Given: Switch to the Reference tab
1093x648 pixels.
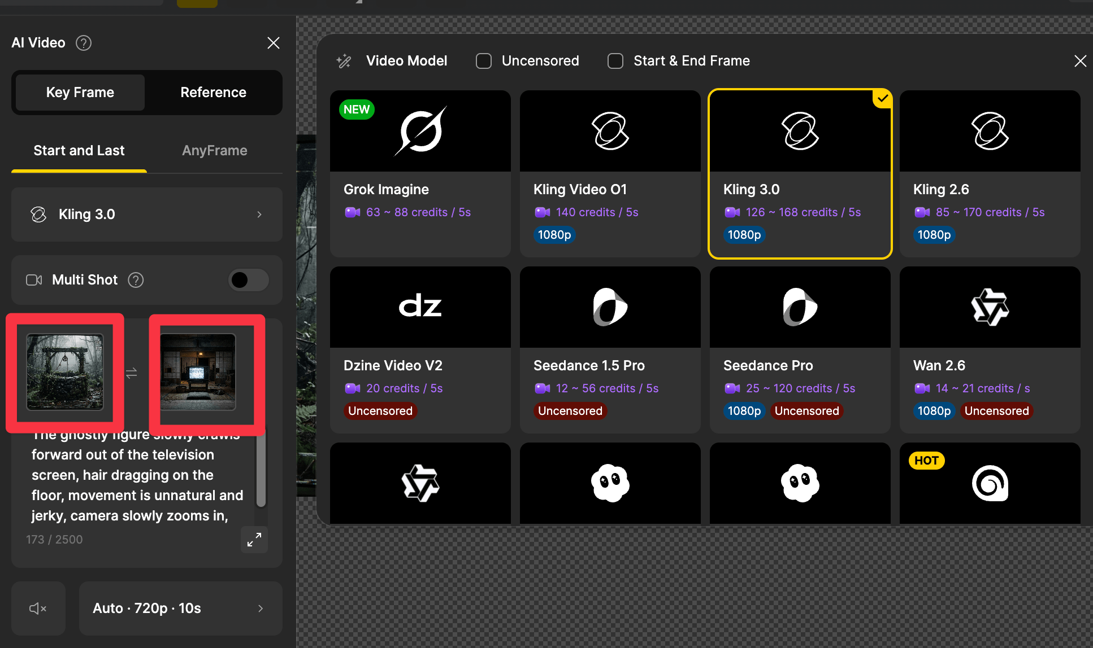Looking at the screenshot, I should click(x=213, y=93).
